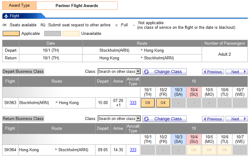
Task: Choose SK964 return availability on 10/5
Action: tap(209, 150)
